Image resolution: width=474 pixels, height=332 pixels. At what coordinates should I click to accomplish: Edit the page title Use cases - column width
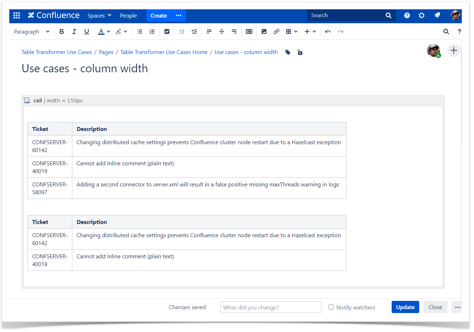85,68
